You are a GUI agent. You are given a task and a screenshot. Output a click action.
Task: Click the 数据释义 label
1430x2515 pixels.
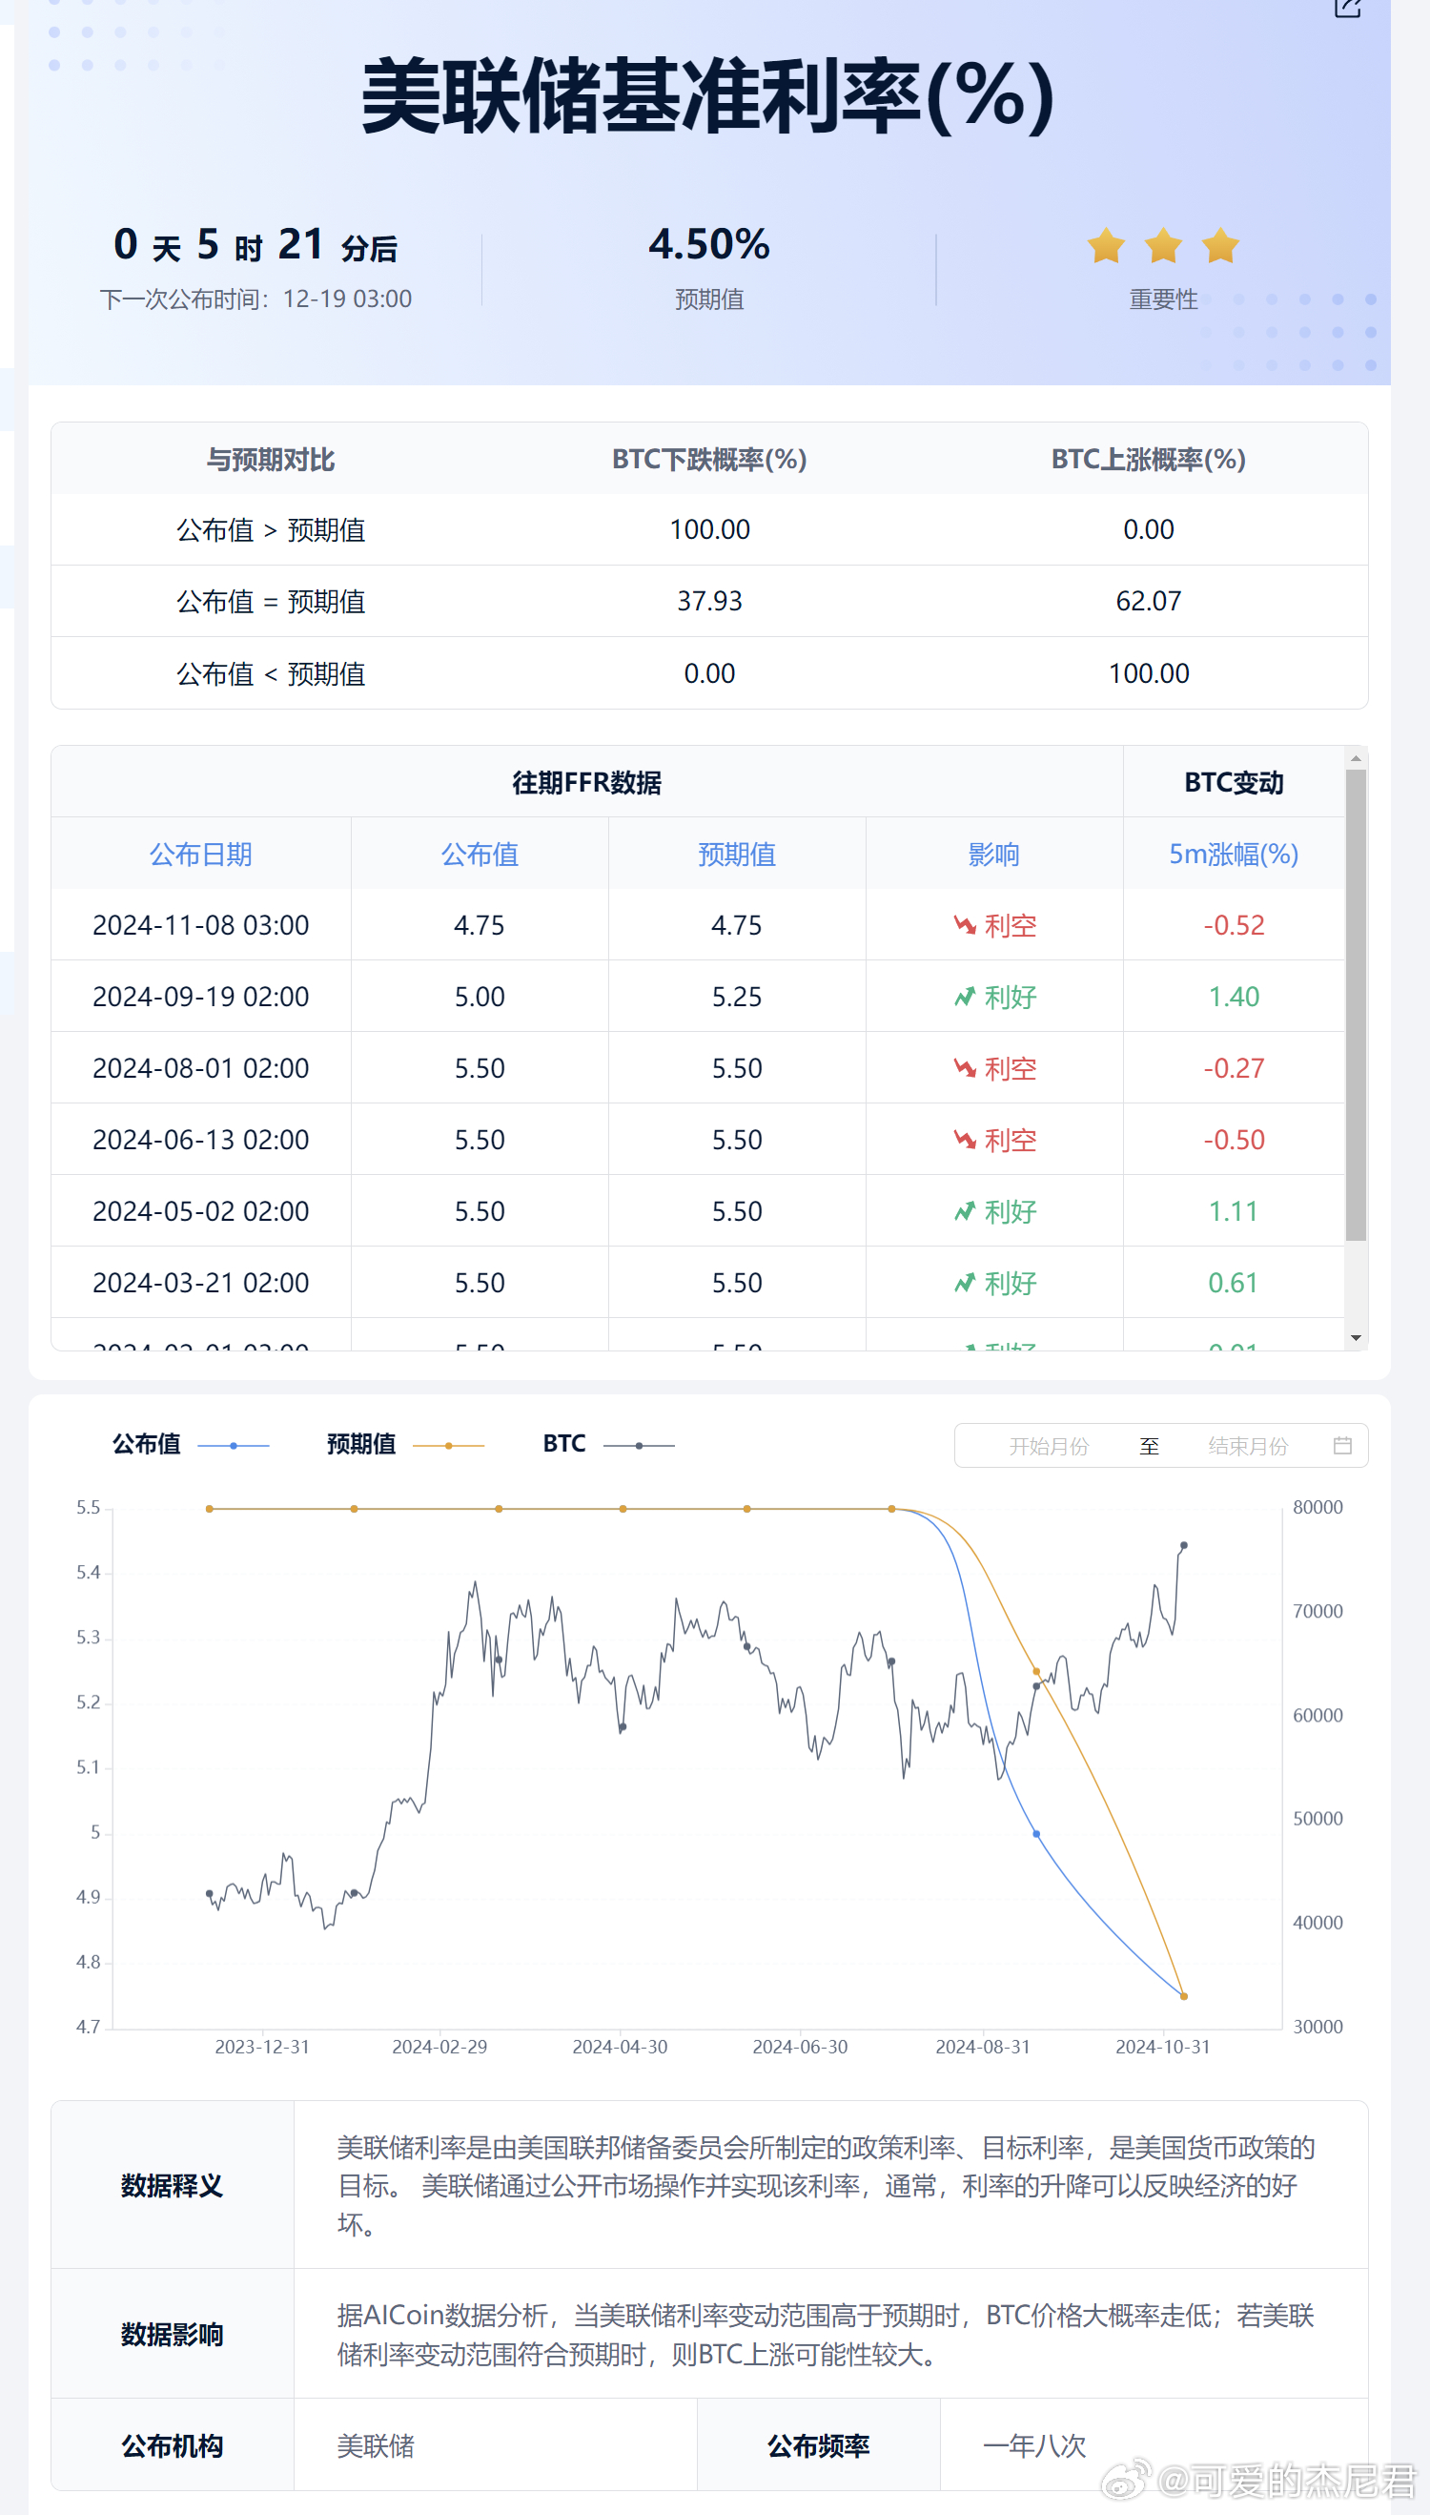172,2186
